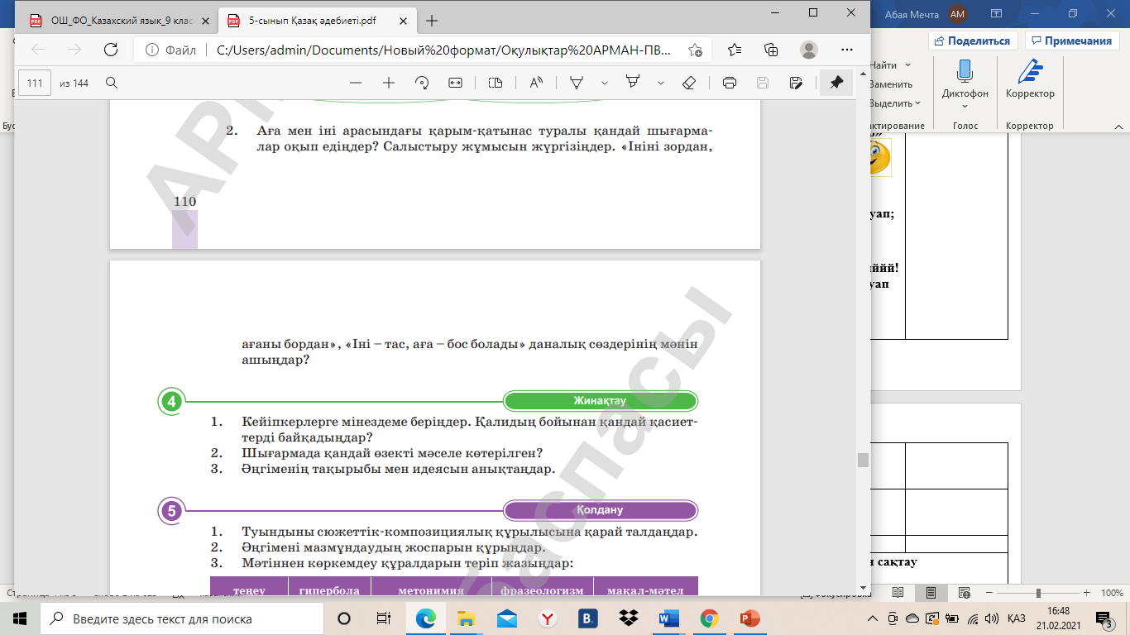Click the ҚАЗ keyboard language indicator

(x=1017, y=618)
